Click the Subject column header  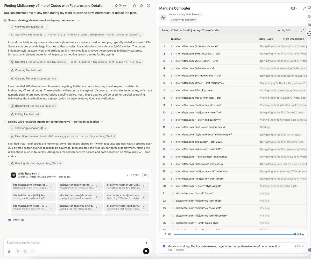click(x=176, y=39)
